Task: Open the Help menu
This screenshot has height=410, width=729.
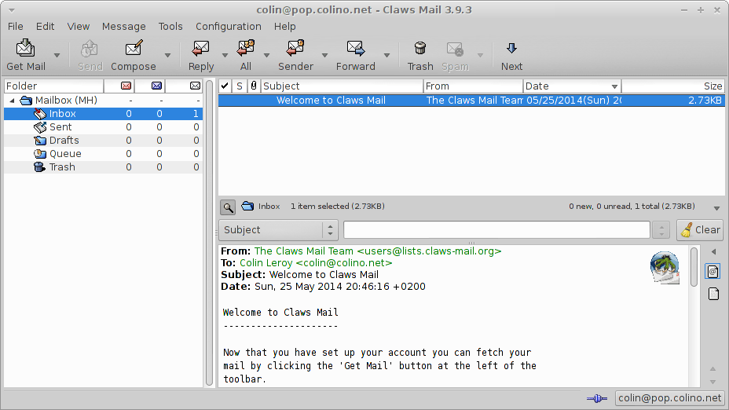Action: [x=284, y=27]
